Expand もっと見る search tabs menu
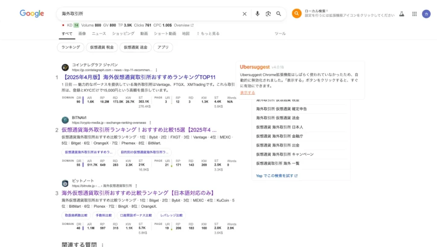The image size is (437, 247). coord(208,33)
